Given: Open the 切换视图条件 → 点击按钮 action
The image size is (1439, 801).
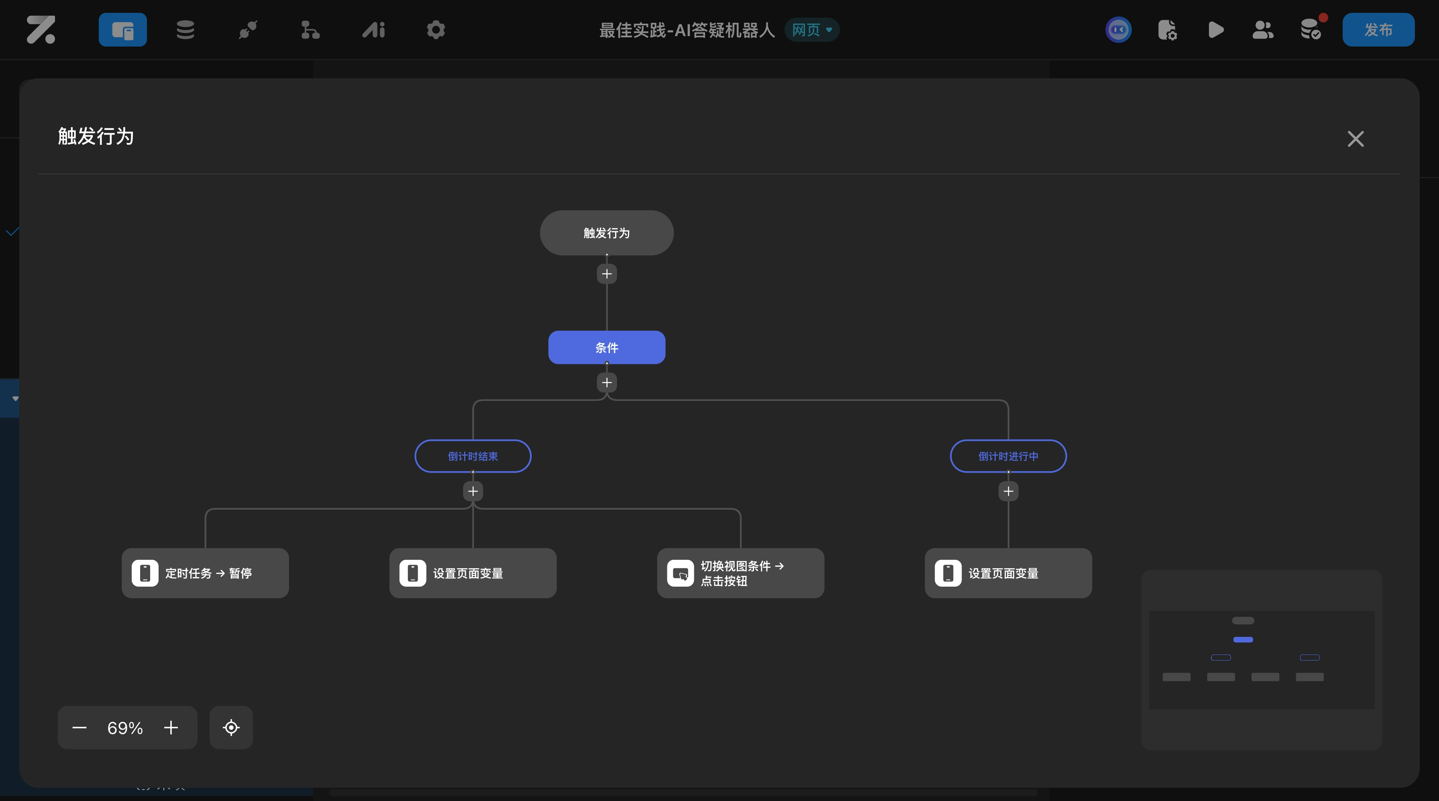Looking at the screenshot, I should [x=740, y=573].
